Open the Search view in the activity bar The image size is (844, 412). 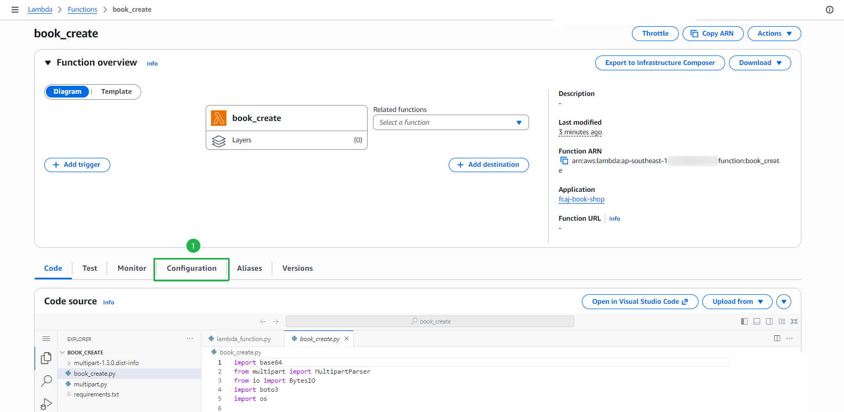[x=46, y=381]
